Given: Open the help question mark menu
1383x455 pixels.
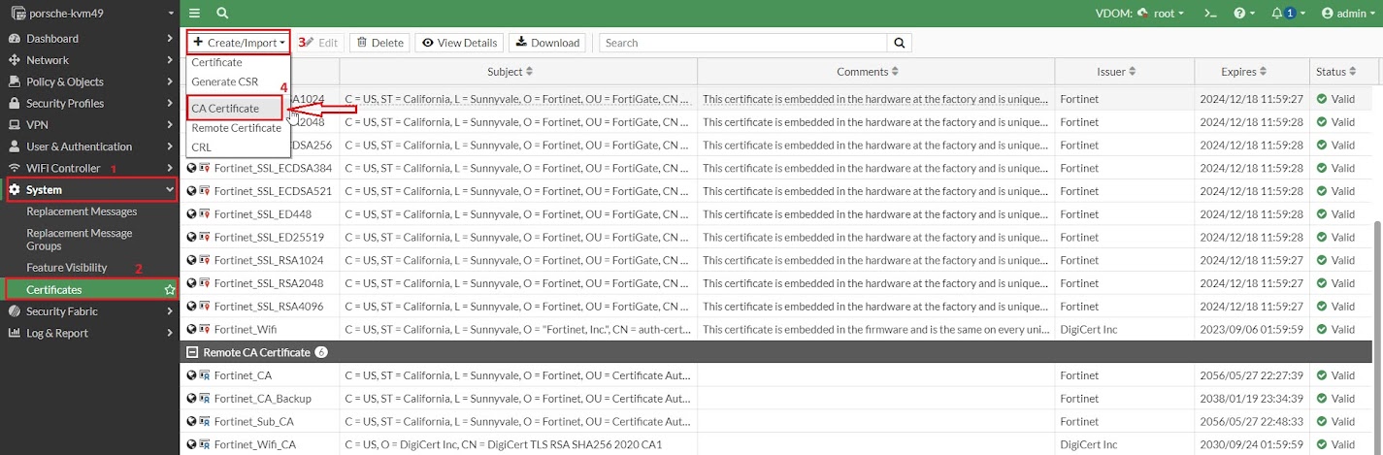Looking at the screenshot, I should click(1244, 14).
